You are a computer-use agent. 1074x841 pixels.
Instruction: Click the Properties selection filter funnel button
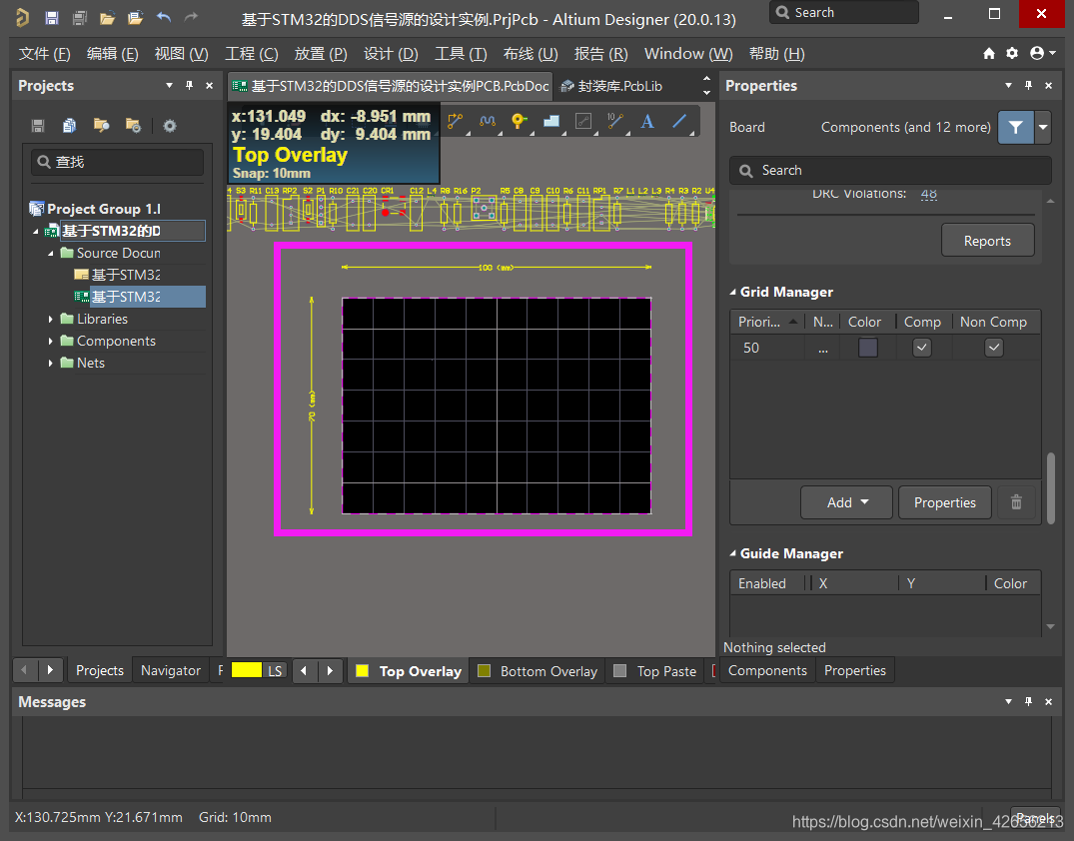tap(1016, 128)
